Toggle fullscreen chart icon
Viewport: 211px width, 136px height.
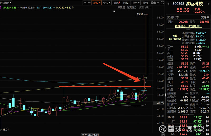pyautogui.click(x=162, y=3)
